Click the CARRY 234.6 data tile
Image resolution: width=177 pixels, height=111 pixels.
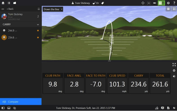[139, 83]
